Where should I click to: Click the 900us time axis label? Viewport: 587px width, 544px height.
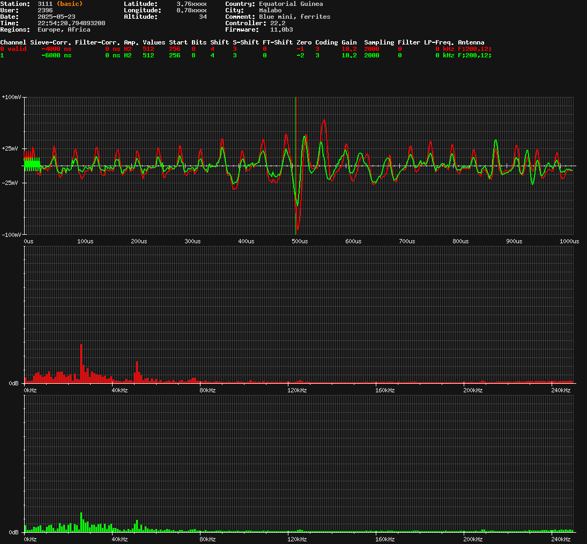click(x=514, y=241)
